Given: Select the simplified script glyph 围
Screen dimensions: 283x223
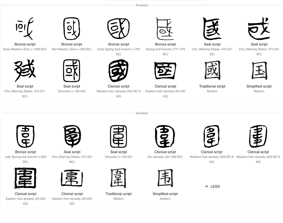Looking at the screenshot, I should point(165,178).
